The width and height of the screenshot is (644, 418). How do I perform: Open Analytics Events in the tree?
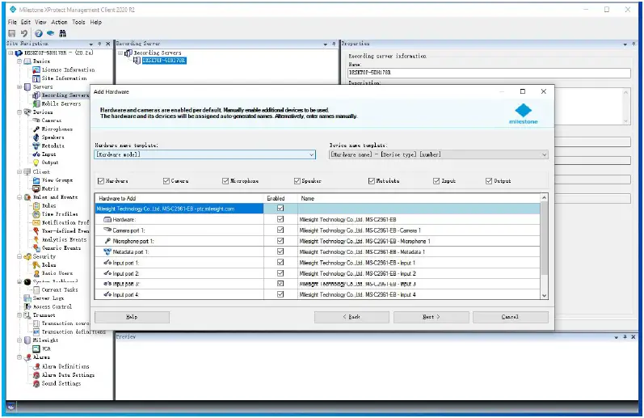click(64, 239)
